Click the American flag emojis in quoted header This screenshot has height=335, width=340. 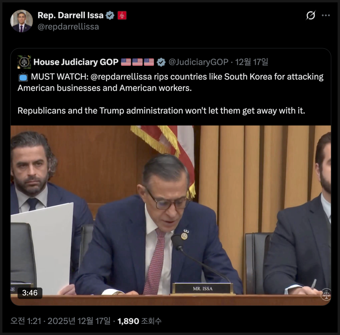point(137,62)
